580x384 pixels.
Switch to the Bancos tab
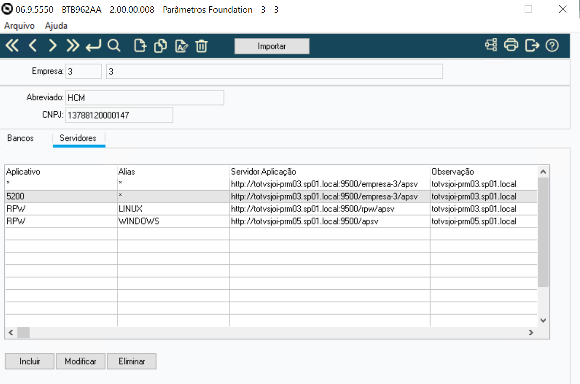tap(20, 138)
